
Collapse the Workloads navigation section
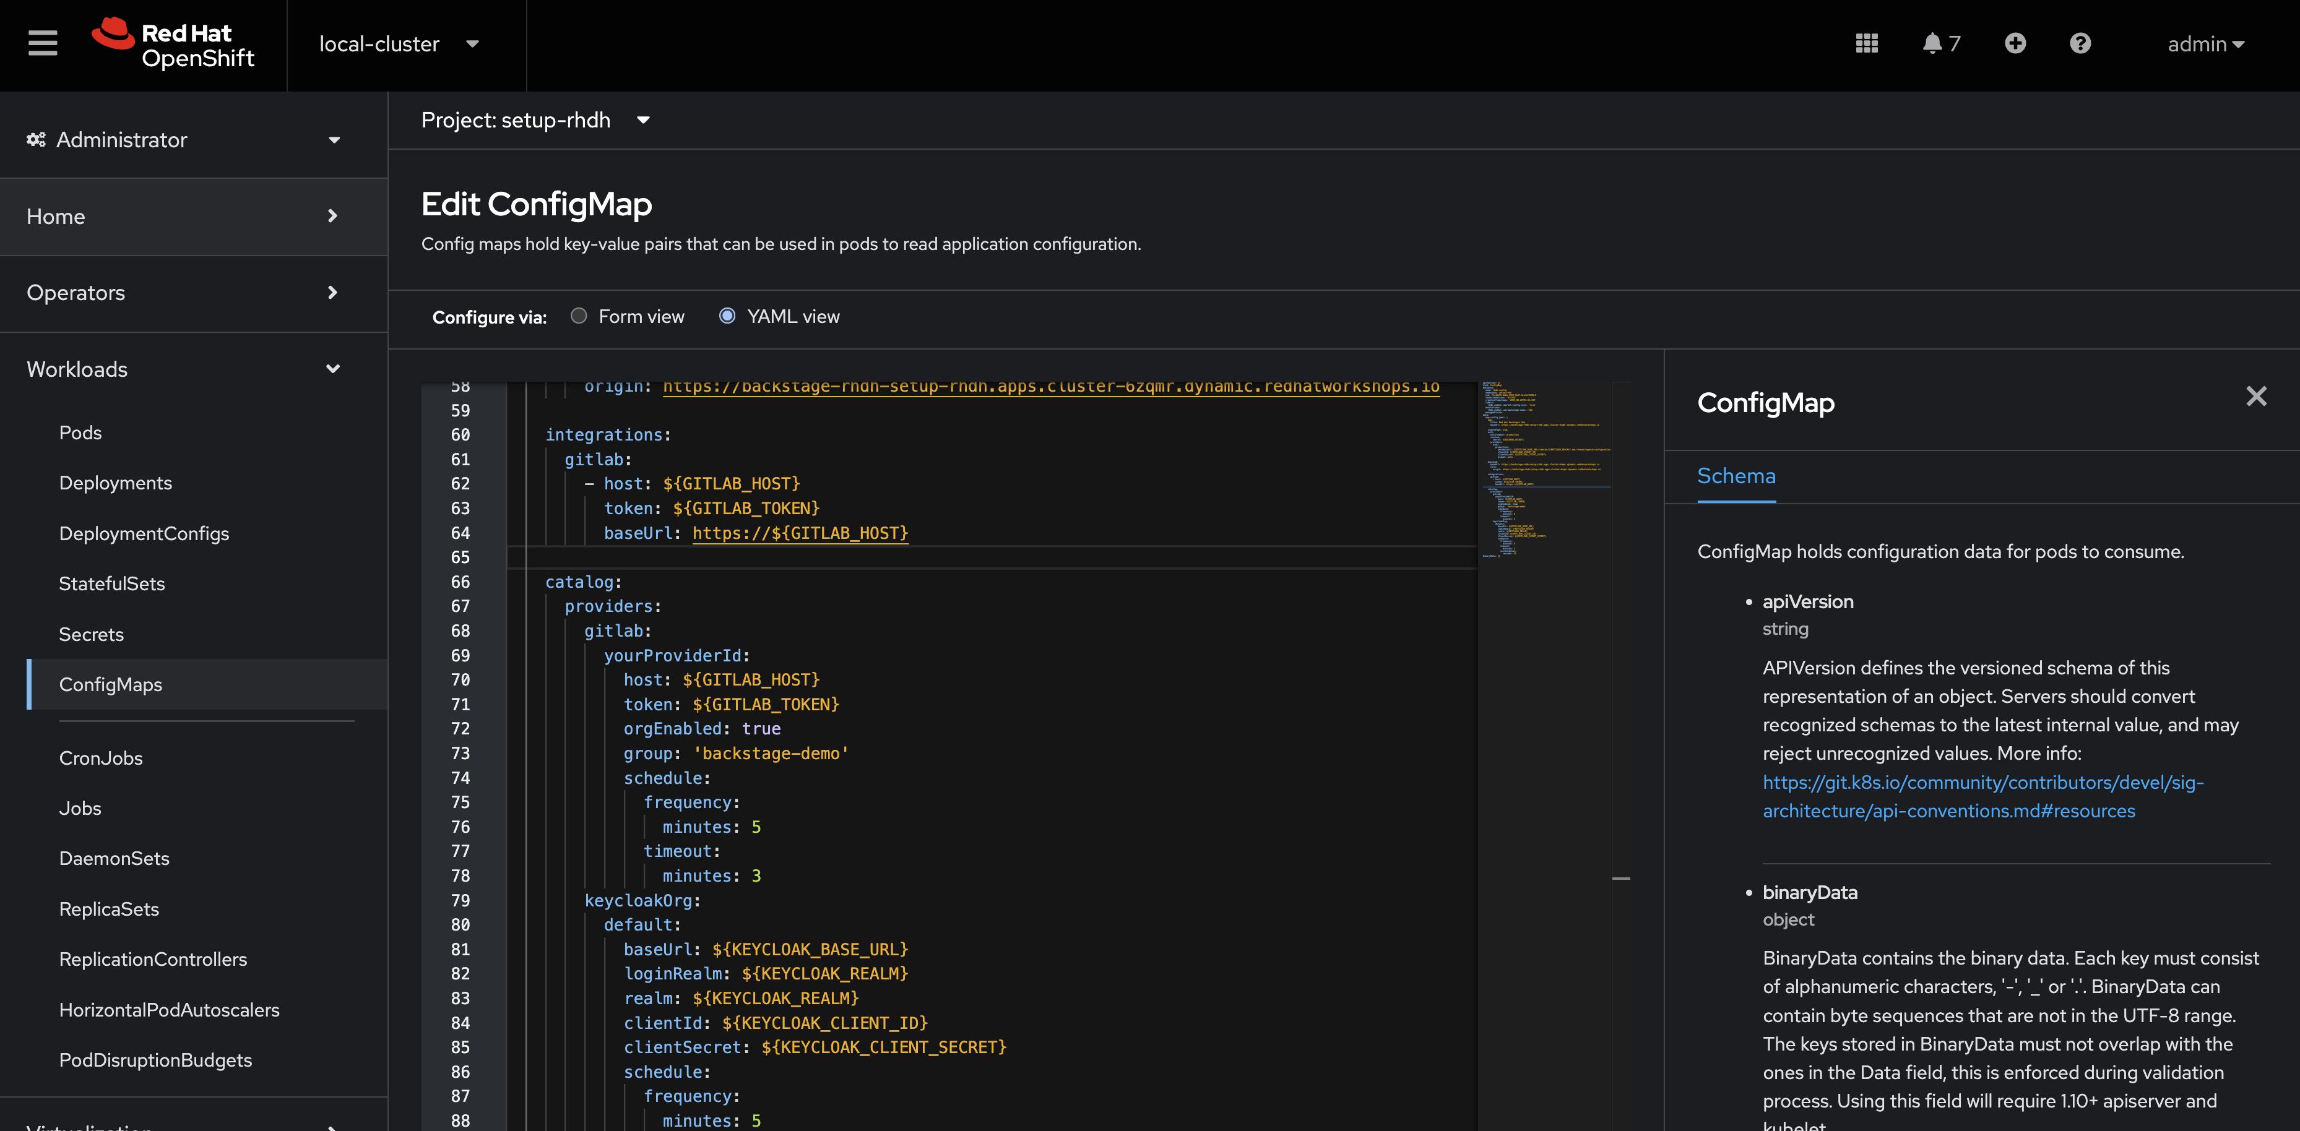tap(194, 369)
